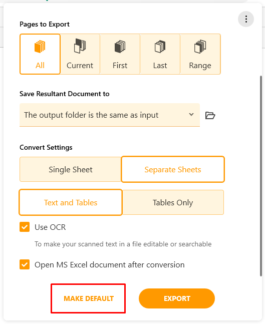
Task: Open the three-dot more options menu
Action: point(246,19)
